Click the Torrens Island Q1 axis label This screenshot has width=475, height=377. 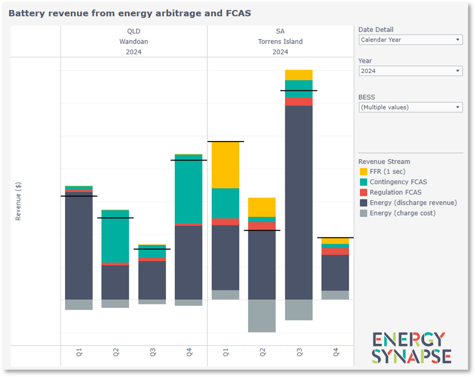tap(226, 352)
